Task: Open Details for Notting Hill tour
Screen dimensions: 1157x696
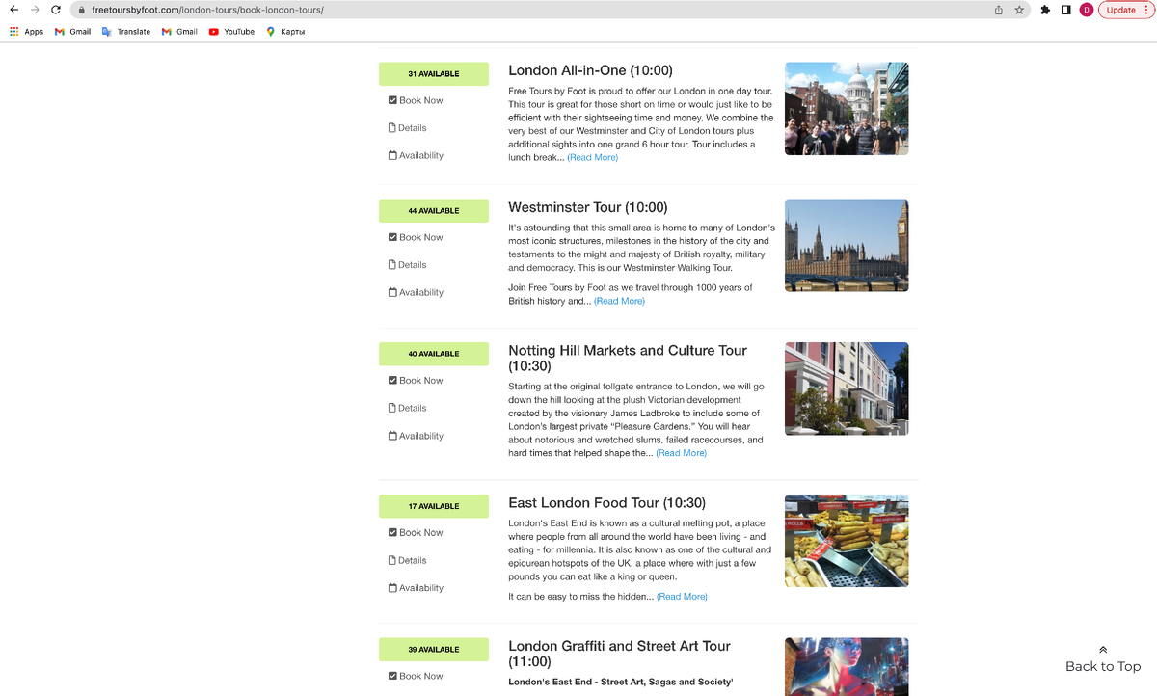Action: tap(407, 408)
